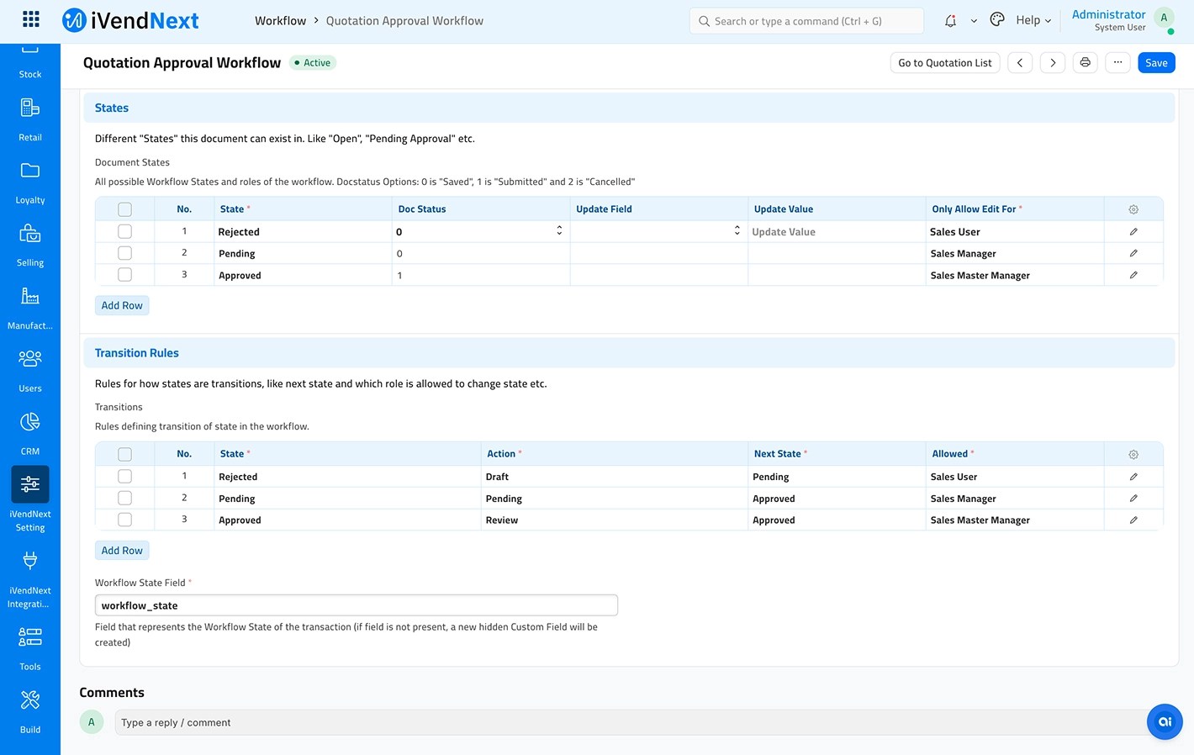Image resolution: width=1194 pixels, height=755 pixels.
Task: Edit the Approved row in Document States
Action: 1133,275
